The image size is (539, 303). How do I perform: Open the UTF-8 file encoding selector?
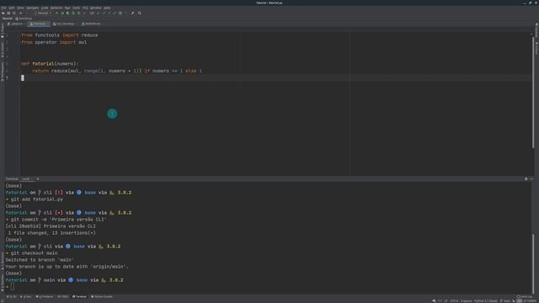[x=454, y=301]
